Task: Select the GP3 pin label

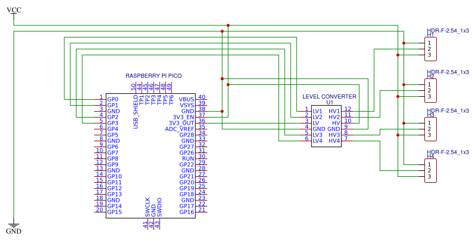Action: [112, 123]
